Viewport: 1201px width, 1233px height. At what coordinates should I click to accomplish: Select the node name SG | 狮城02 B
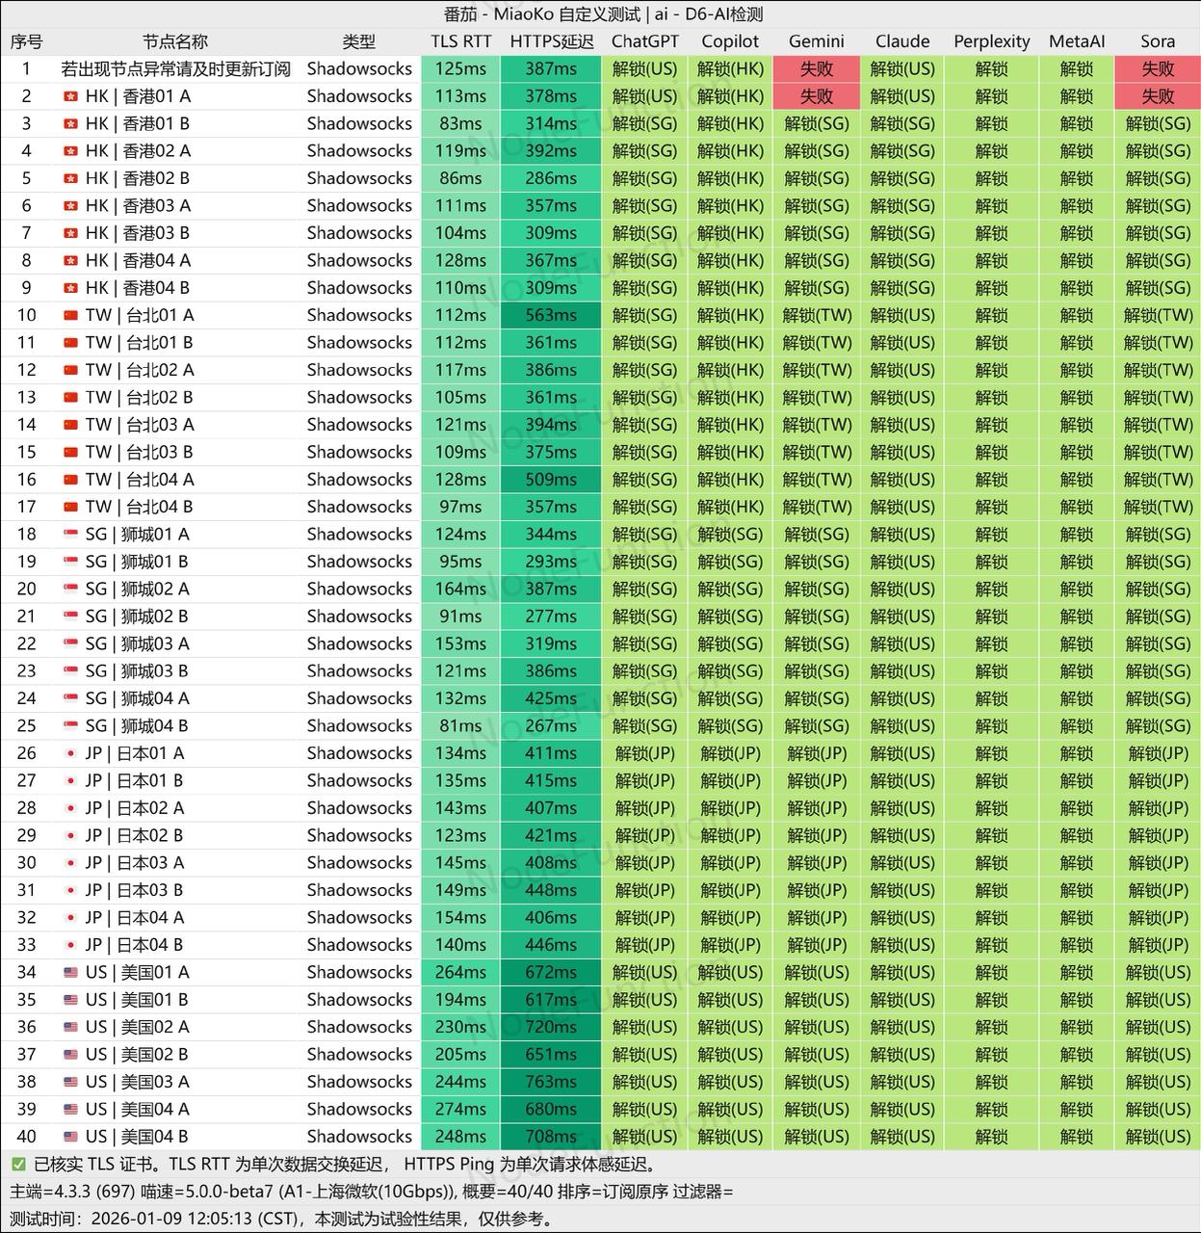137,616
